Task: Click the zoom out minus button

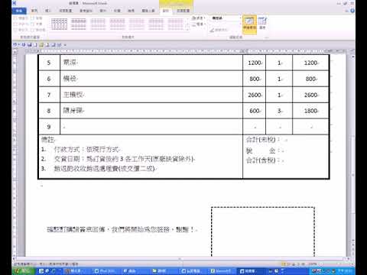Action: pyautogui.click(x=321, y=264)
